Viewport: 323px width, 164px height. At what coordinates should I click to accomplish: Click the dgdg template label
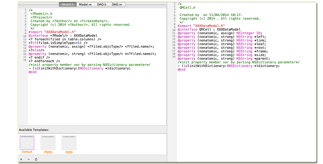click(x=69, y=152)
